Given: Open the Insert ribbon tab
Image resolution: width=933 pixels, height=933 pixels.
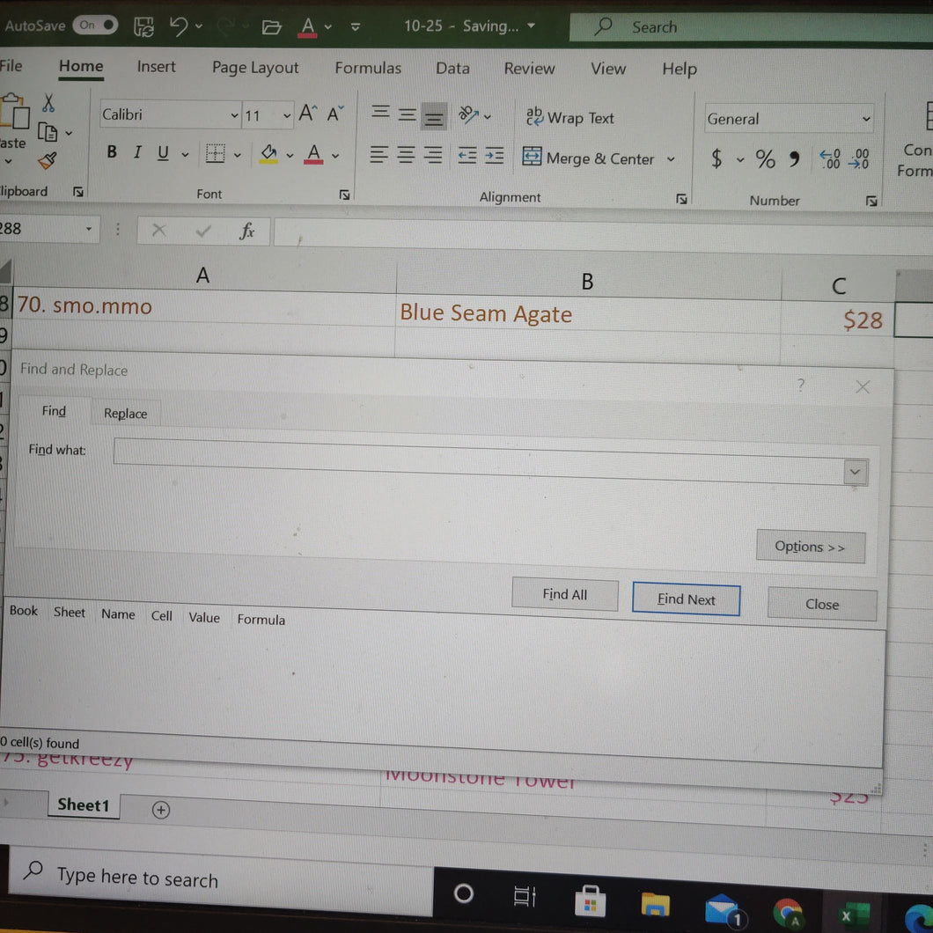Looking at the screenshot, I should coord(156,67).
